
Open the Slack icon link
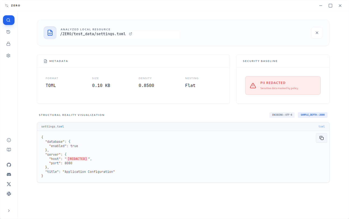[9, 194]
